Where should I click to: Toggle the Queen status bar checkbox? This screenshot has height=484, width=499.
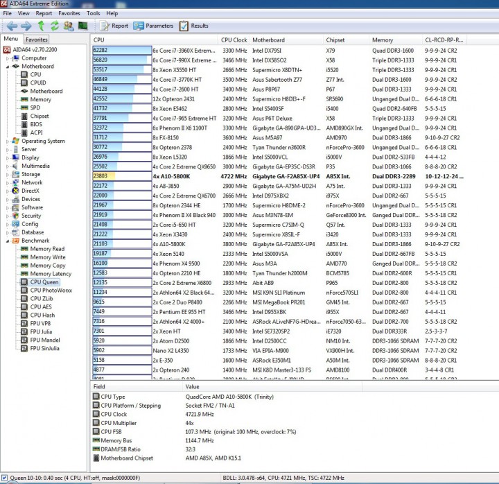point(4,478)
